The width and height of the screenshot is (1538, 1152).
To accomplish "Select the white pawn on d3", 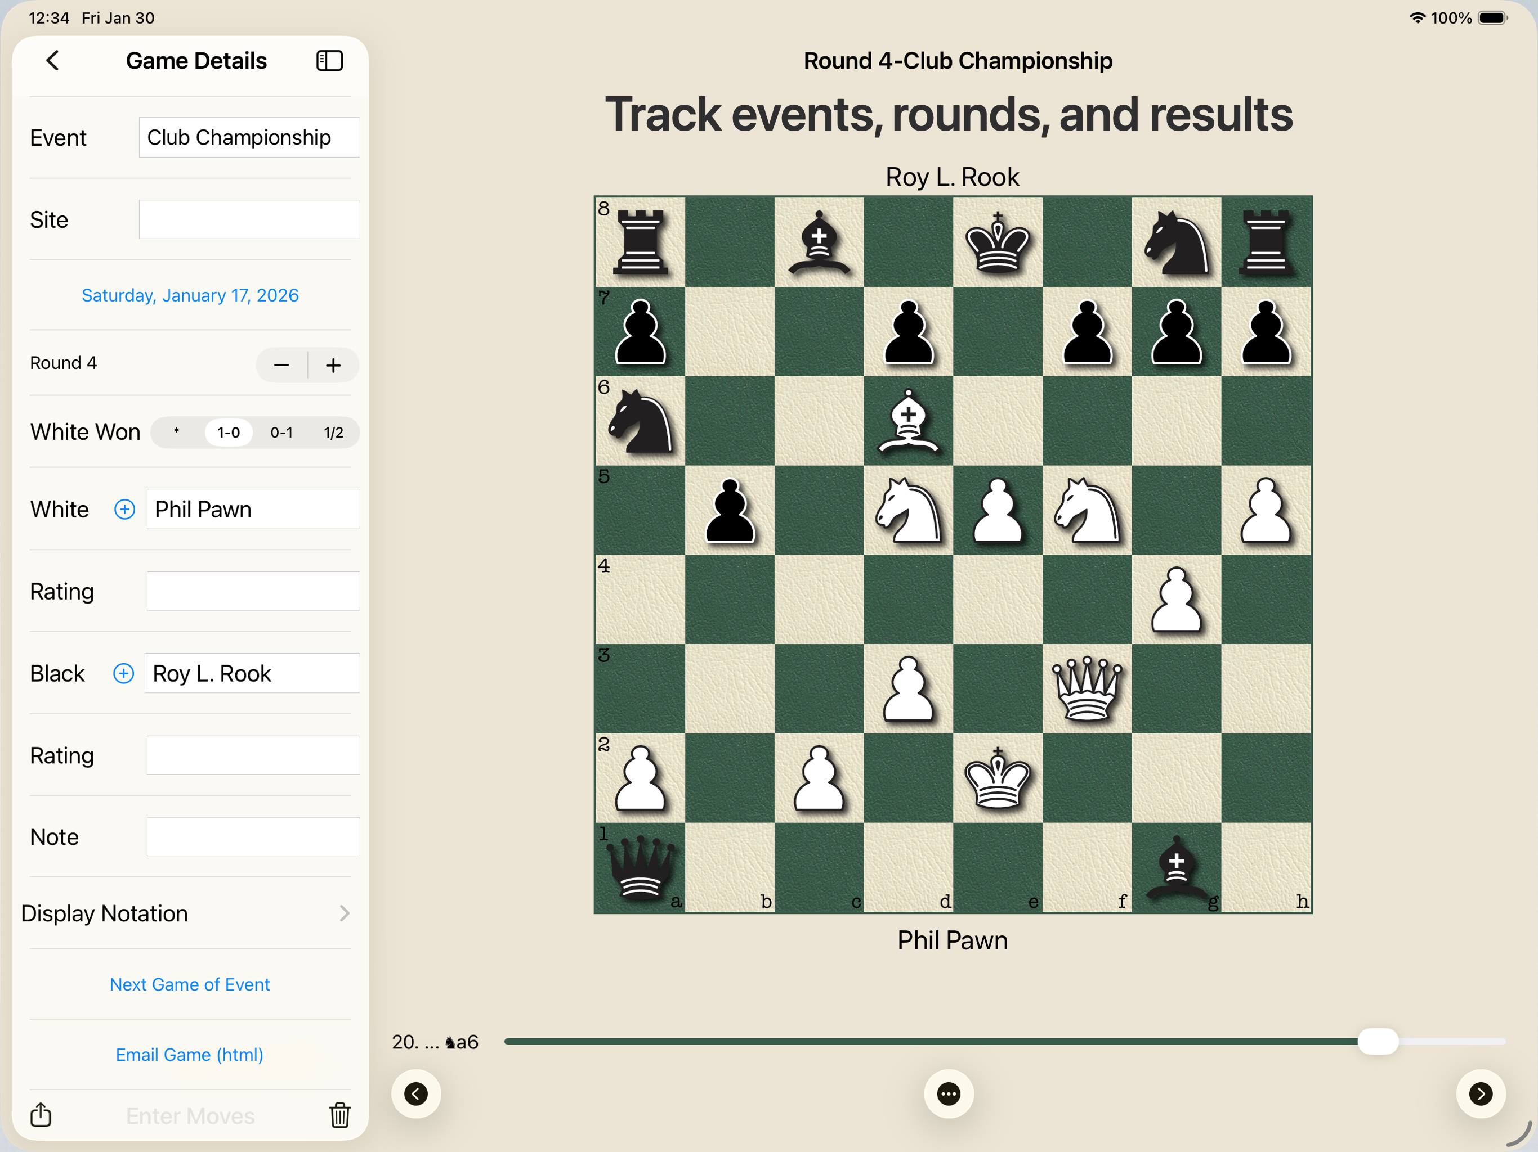I will pyautogui.click(x=908, y=688).
